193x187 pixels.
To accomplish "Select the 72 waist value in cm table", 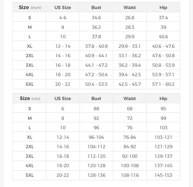I will pos(130,118).
